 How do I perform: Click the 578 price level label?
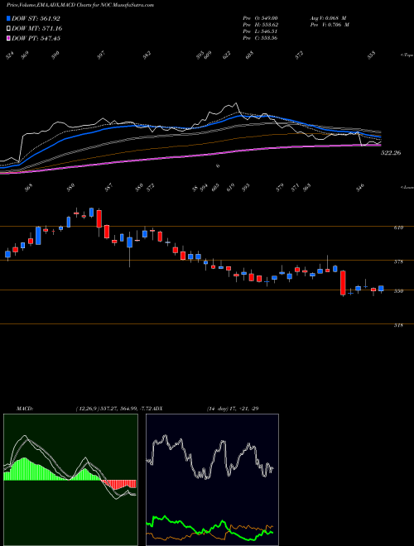(398, 261)
